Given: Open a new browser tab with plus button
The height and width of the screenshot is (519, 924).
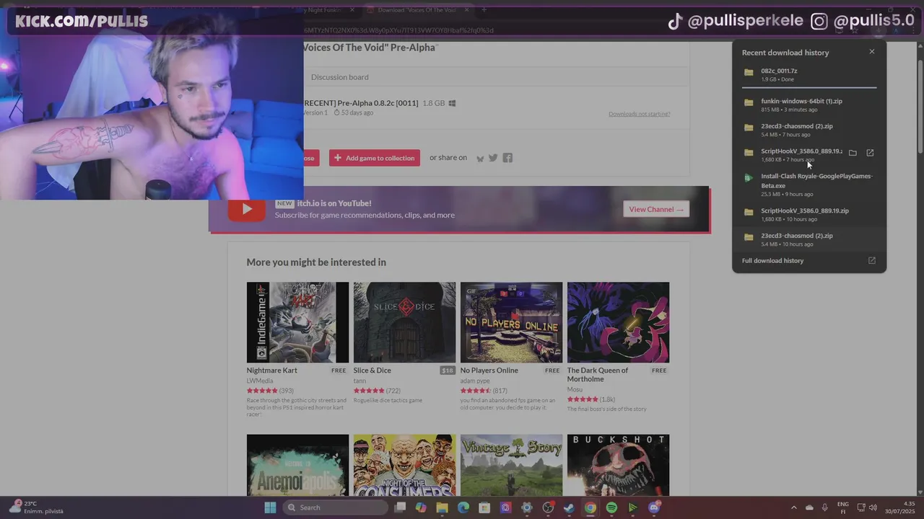Looking at the screenshot, I should (x=484, y=10).
